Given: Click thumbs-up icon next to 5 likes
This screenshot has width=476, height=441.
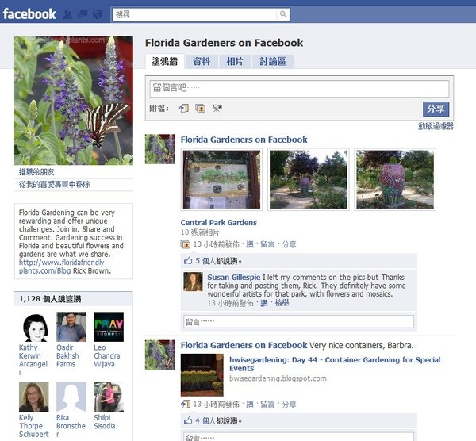Looking at the screenshot, I should click(188, 261).
